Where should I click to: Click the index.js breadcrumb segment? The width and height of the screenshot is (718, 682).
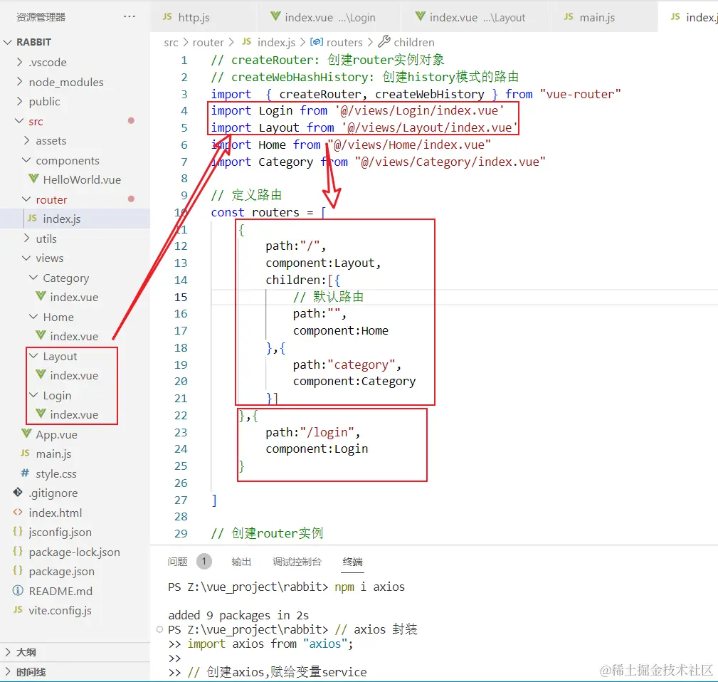(x=276, y=42)
